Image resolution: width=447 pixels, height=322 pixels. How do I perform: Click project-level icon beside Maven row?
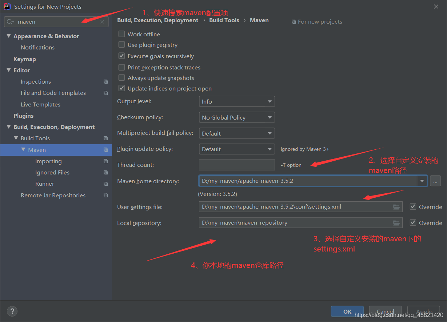[x=105, y=150]
